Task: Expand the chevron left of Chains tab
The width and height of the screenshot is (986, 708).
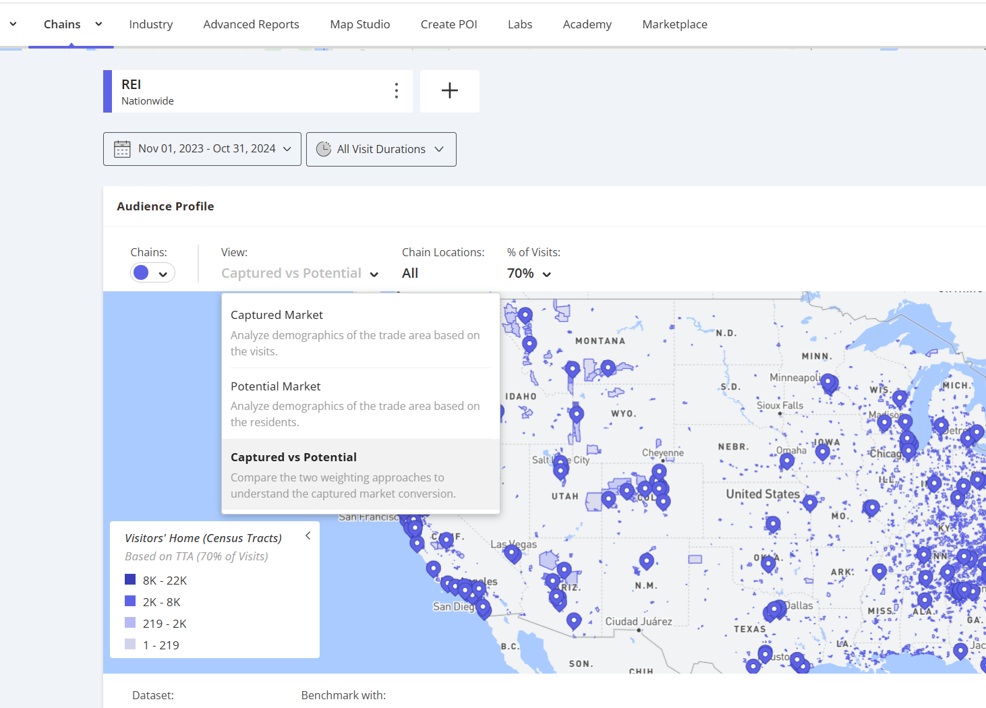Action: point(13,24)
